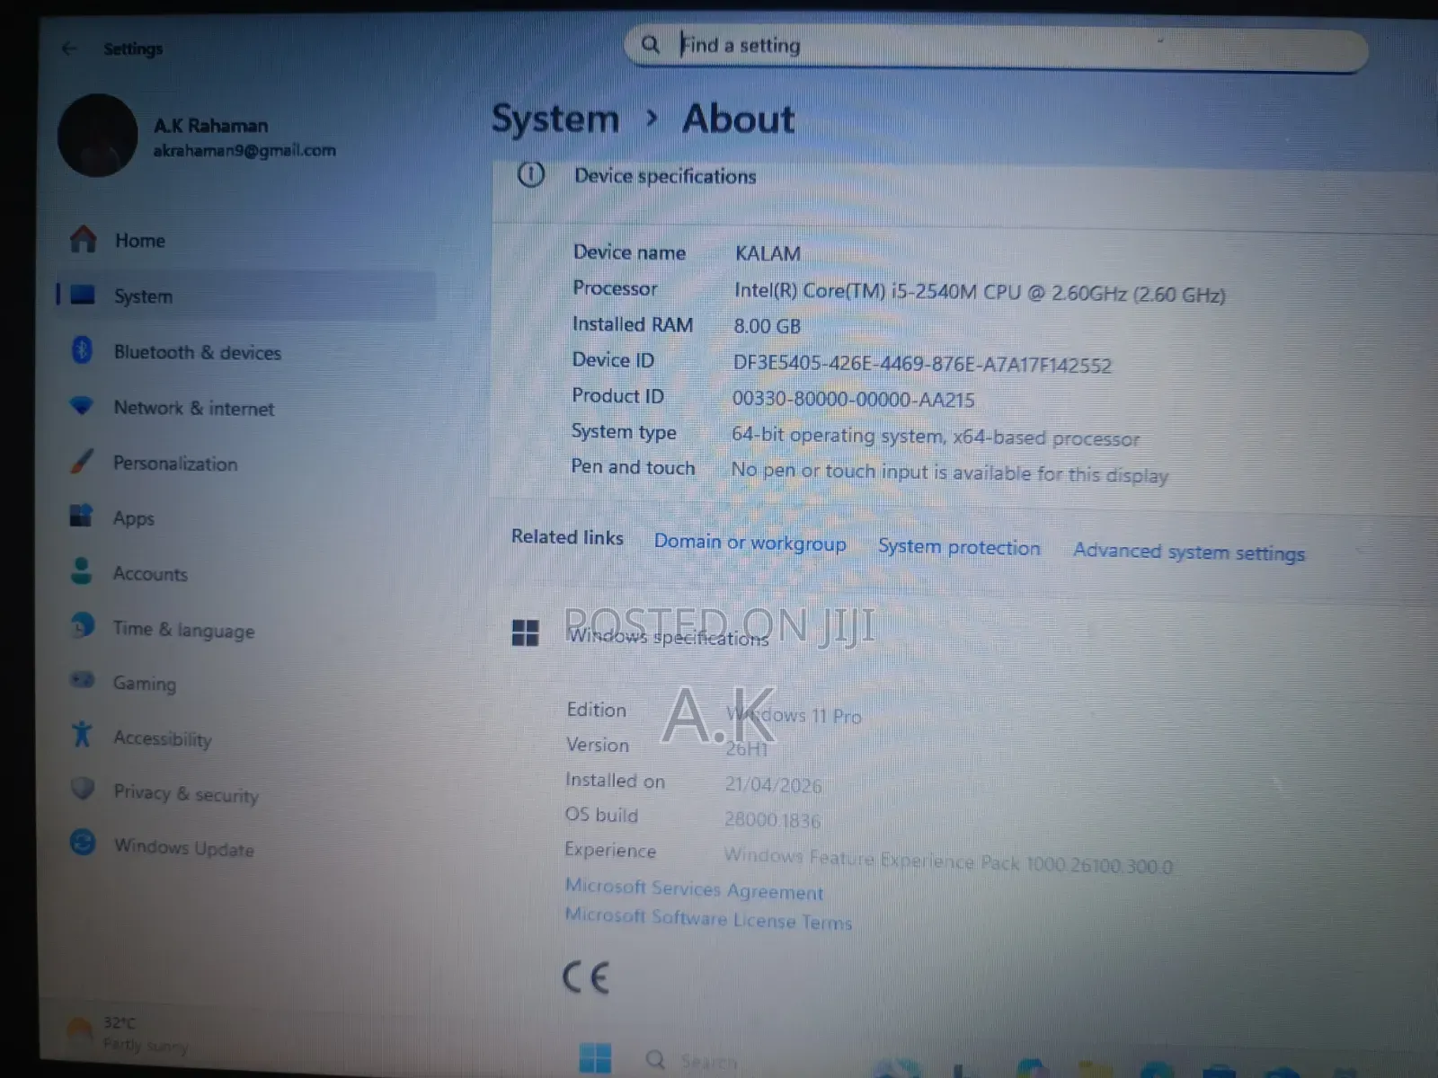
Task: Open Advanced system settings link
Action: click(1188, 552)
